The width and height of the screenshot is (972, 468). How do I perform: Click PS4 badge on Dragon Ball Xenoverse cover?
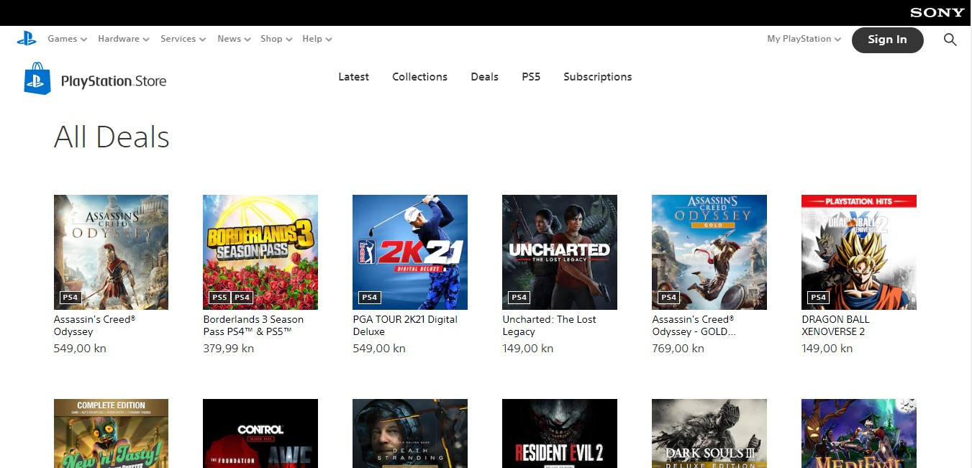click(x=818, y=297)
